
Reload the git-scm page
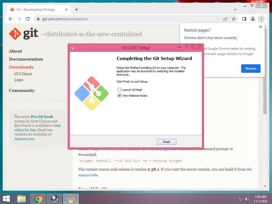pyautogui.click(x=28, y=19)
